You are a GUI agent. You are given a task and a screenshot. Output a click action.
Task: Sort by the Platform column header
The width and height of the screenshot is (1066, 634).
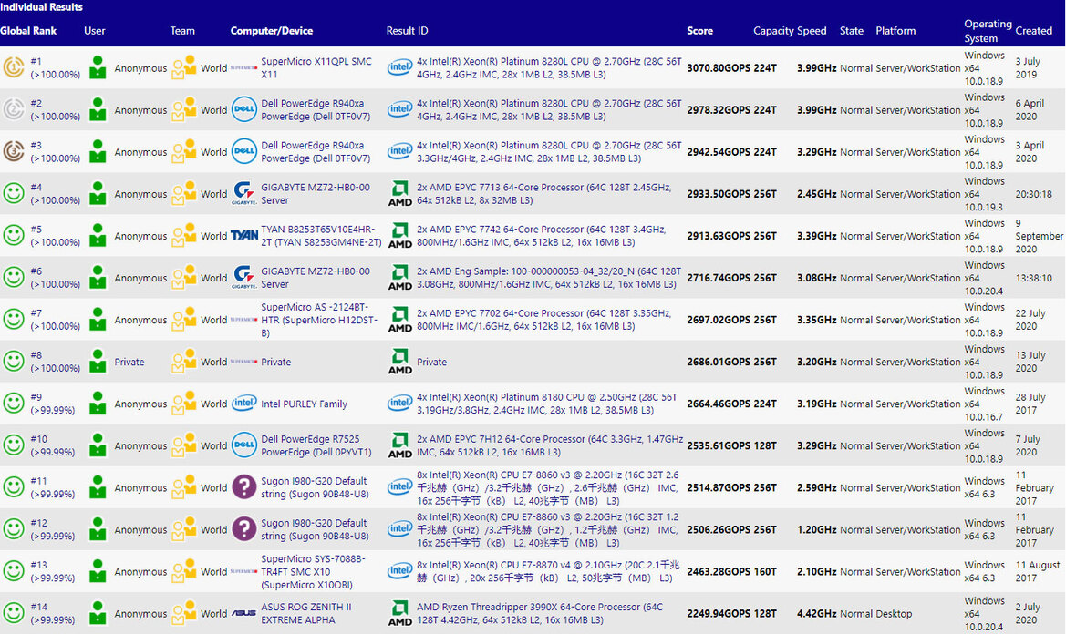895,31
